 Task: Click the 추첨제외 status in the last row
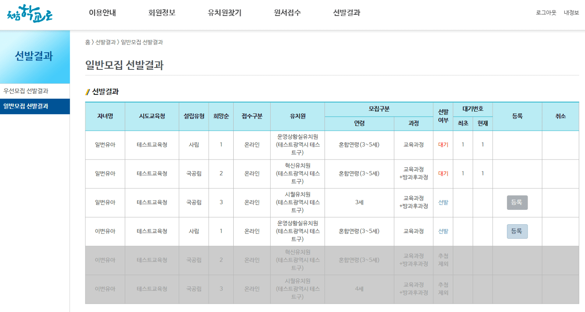(443, 289)
